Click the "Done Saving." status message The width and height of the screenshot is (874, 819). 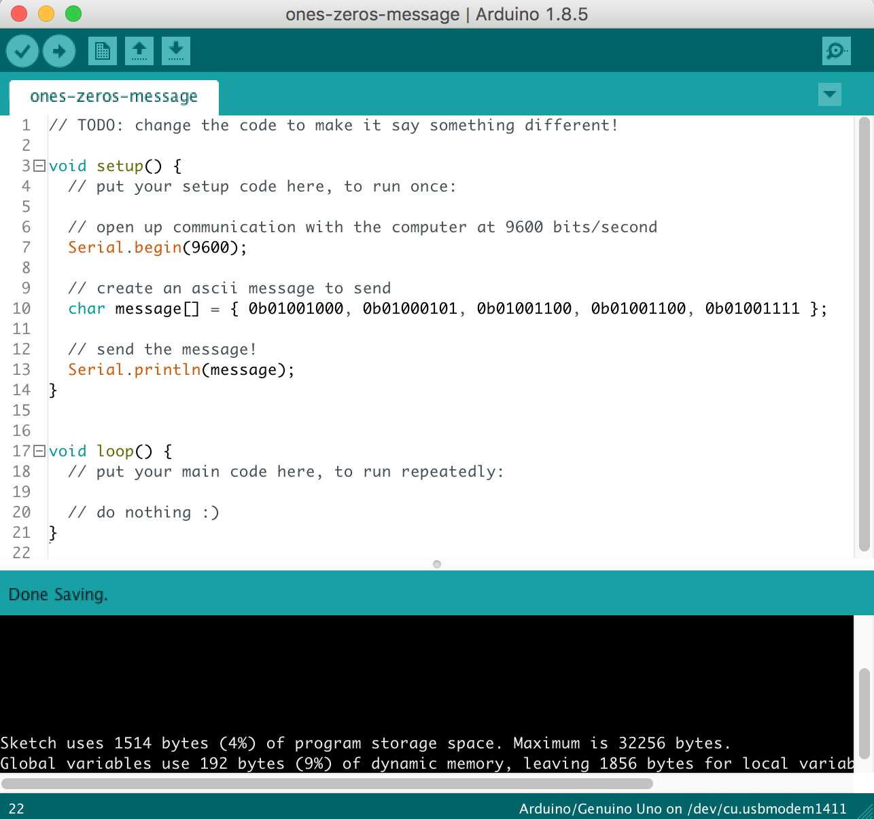pos(58,595)
